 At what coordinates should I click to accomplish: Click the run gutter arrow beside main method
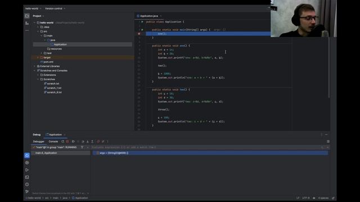[142, 30]
